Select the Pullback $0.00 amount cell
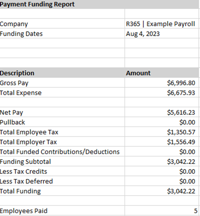 click(162, 122)
